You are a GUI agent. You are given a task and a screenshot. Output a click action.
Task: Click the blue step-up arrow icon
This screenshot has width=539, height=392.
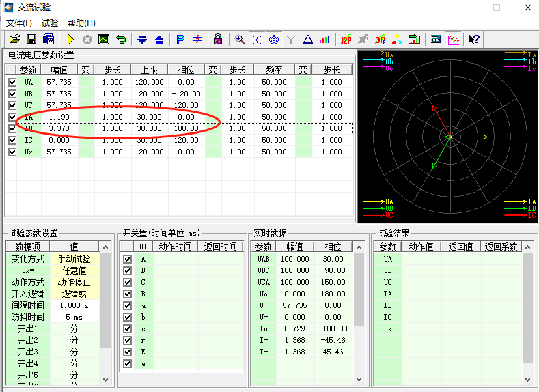158,40
